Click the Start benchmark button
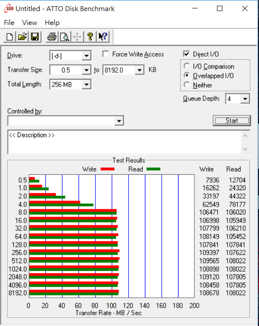Screen dimensions: 259x326 232,121
